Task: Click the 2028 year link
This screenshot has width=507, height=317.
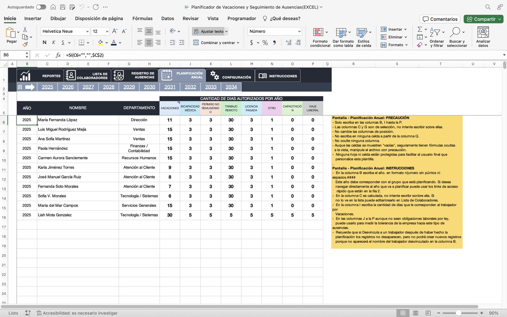Action: 109,87
